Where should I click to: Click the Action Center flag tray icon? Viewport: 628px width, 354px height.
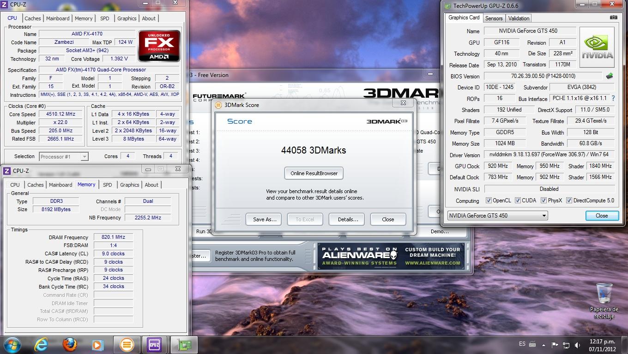(x=554, y=344)
